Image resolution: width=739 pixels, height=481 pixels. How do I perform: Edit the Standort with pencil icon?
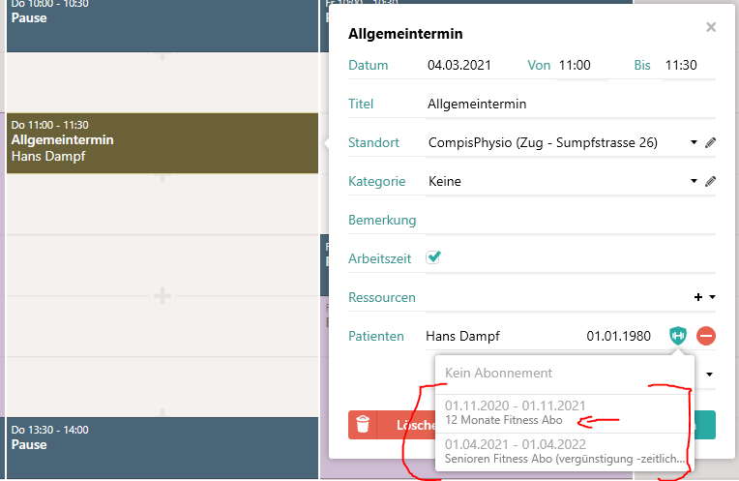710,143
